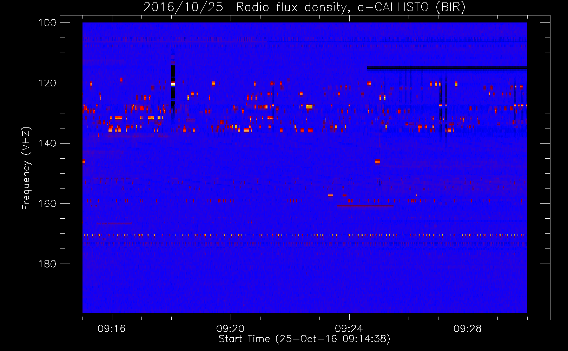Click the "Frequency (MHZ)" axis label
568x351 pixels.
(x=27, y=168)
